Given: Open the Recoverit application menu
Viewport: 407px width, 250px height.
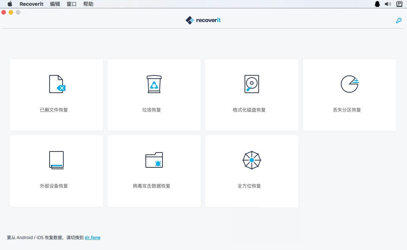Looking at the screenshot, I should click(x=31, y=4).
